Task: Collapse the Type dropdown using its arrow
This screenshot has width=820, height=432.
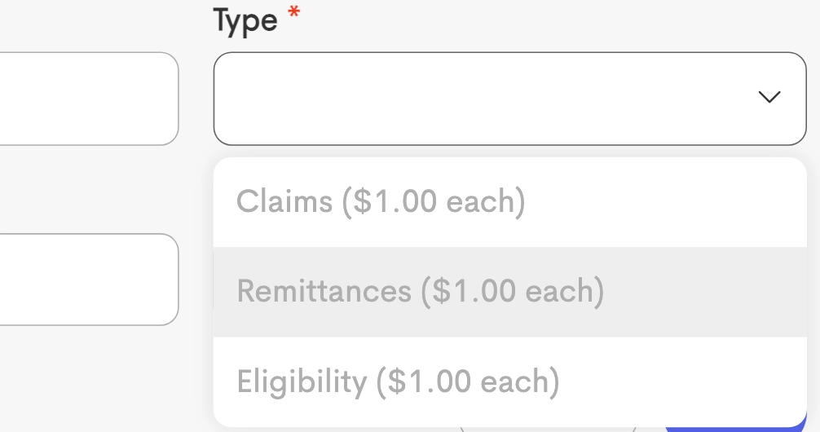Action: 769,98
